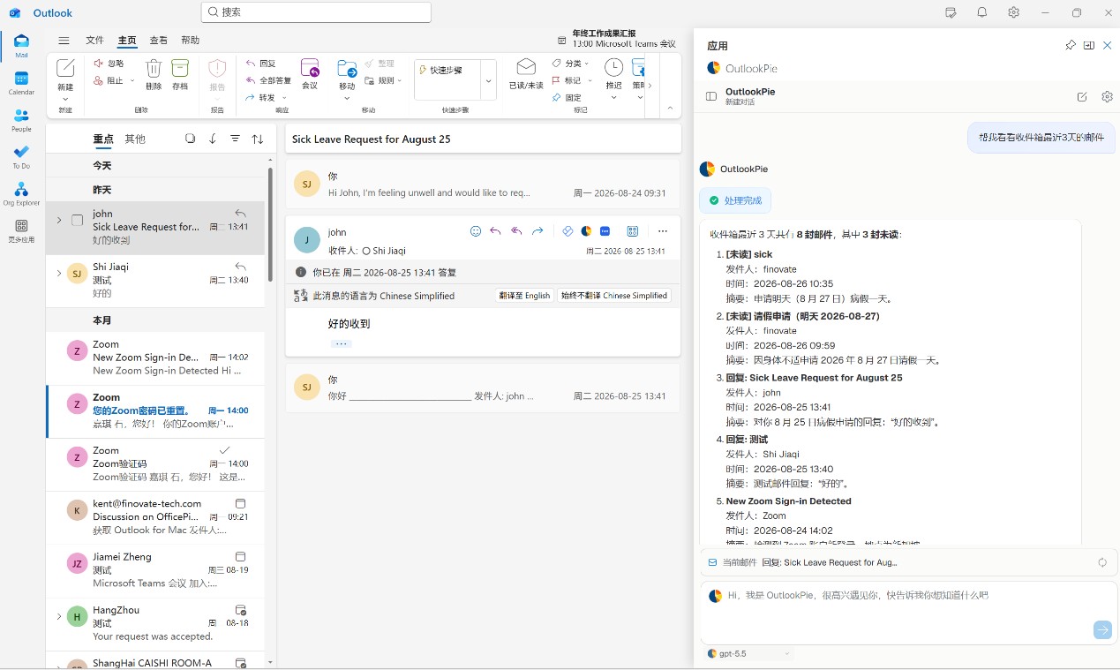Click the 忽略 ignore conversation button
Viewport: 1120px width, 670px height.
coord(109,64)
